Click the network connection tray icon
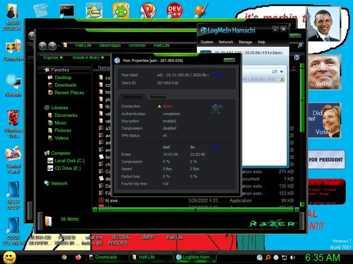This screenshot has height=264, width=353. [284, 257]
